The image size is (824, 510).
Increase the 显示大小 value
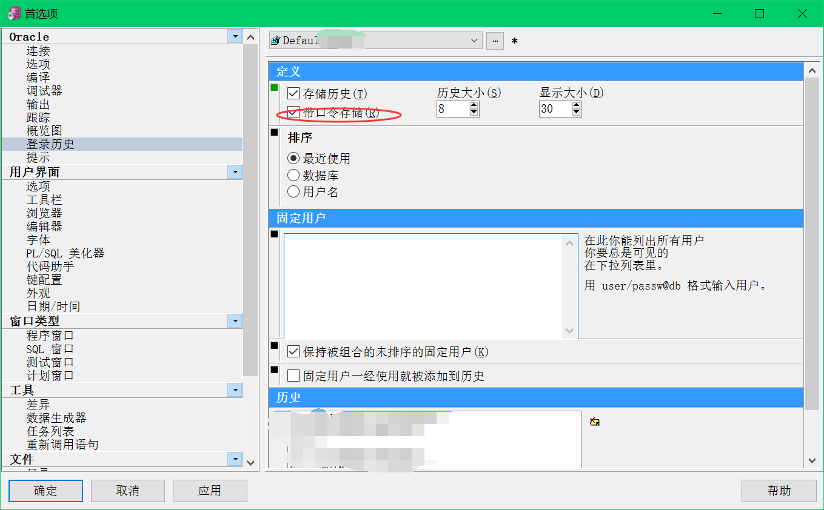[577, 105]
